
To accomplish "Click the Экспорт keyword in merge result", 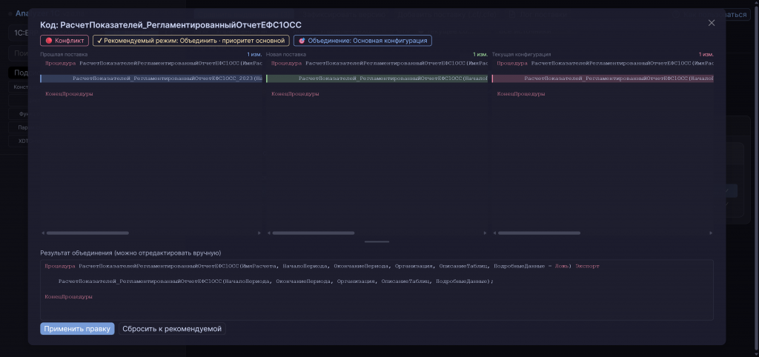I will 587,266.
